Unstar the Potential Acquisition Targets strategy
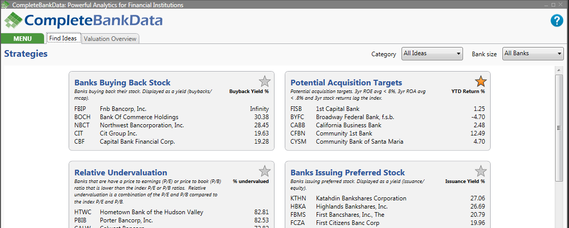 (x=480, y=81)
